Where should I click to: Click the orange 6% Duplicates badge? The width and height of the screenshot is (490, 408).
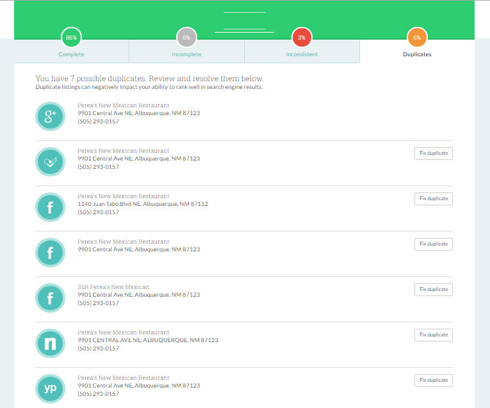[x=417, y=38]
